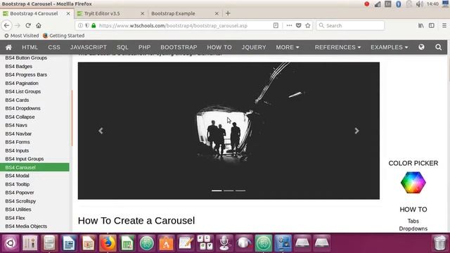Open the Tabs how-to link
The image size is (450, 253).
413,221
